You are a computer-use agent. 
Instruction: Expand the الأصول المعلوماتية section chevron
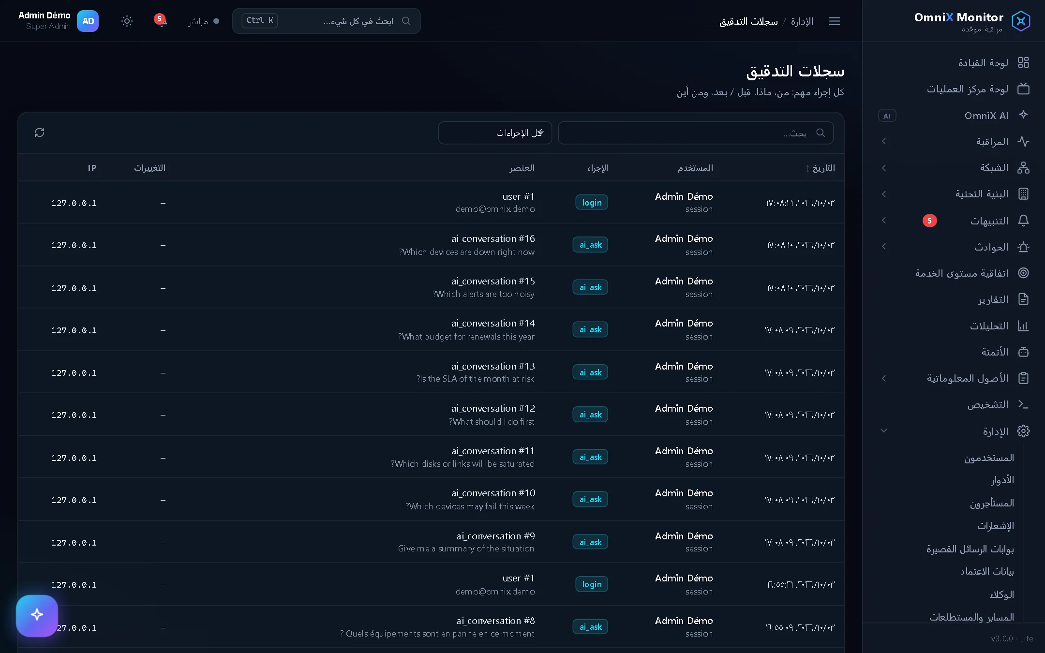(x=884, y=378)
